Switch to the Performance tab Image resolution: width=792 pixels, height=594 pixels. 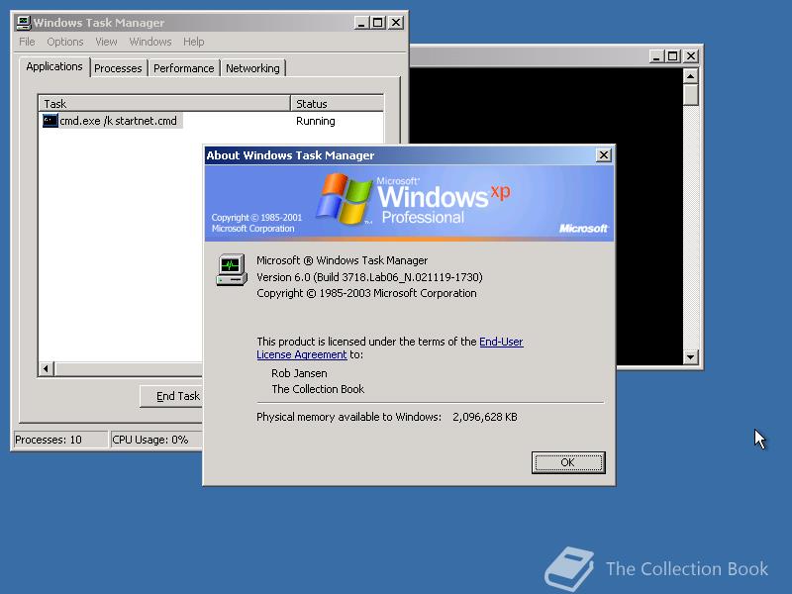coord(184,68)
